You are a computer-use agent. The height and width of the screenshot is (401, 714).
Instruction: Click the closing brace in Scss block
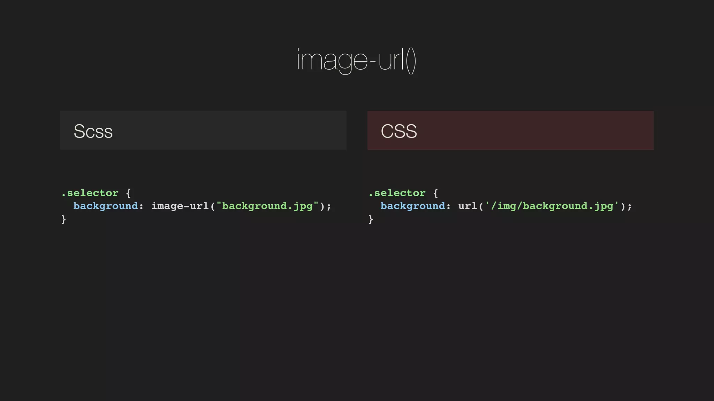(x=63, y=219)
